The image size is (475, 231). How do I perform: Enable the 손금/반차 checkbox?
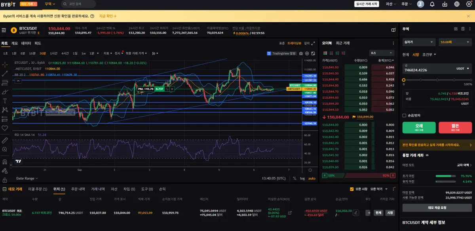pyautogui.click(x=404, y=115)
